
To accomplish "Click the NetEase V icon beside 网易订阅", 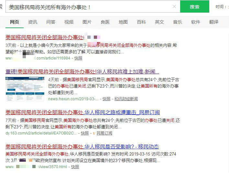I will tap(94, 133).
